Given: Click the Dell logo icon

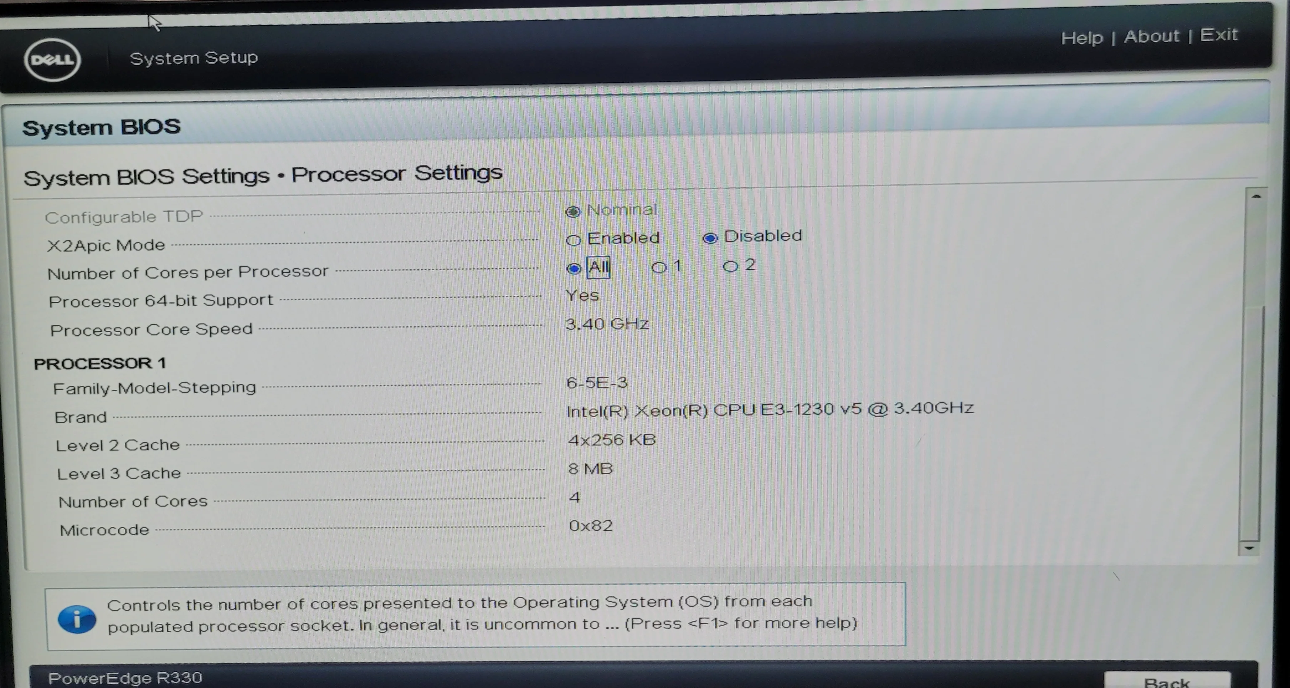Looking at the screenshot, I should [x=52, y=60].
